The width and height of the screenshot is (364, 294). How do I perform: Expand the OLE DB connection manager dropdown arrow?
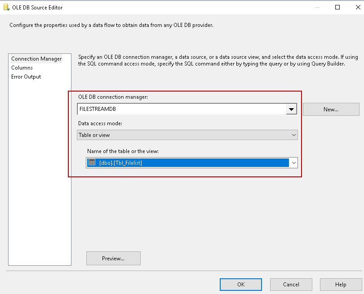292,109
